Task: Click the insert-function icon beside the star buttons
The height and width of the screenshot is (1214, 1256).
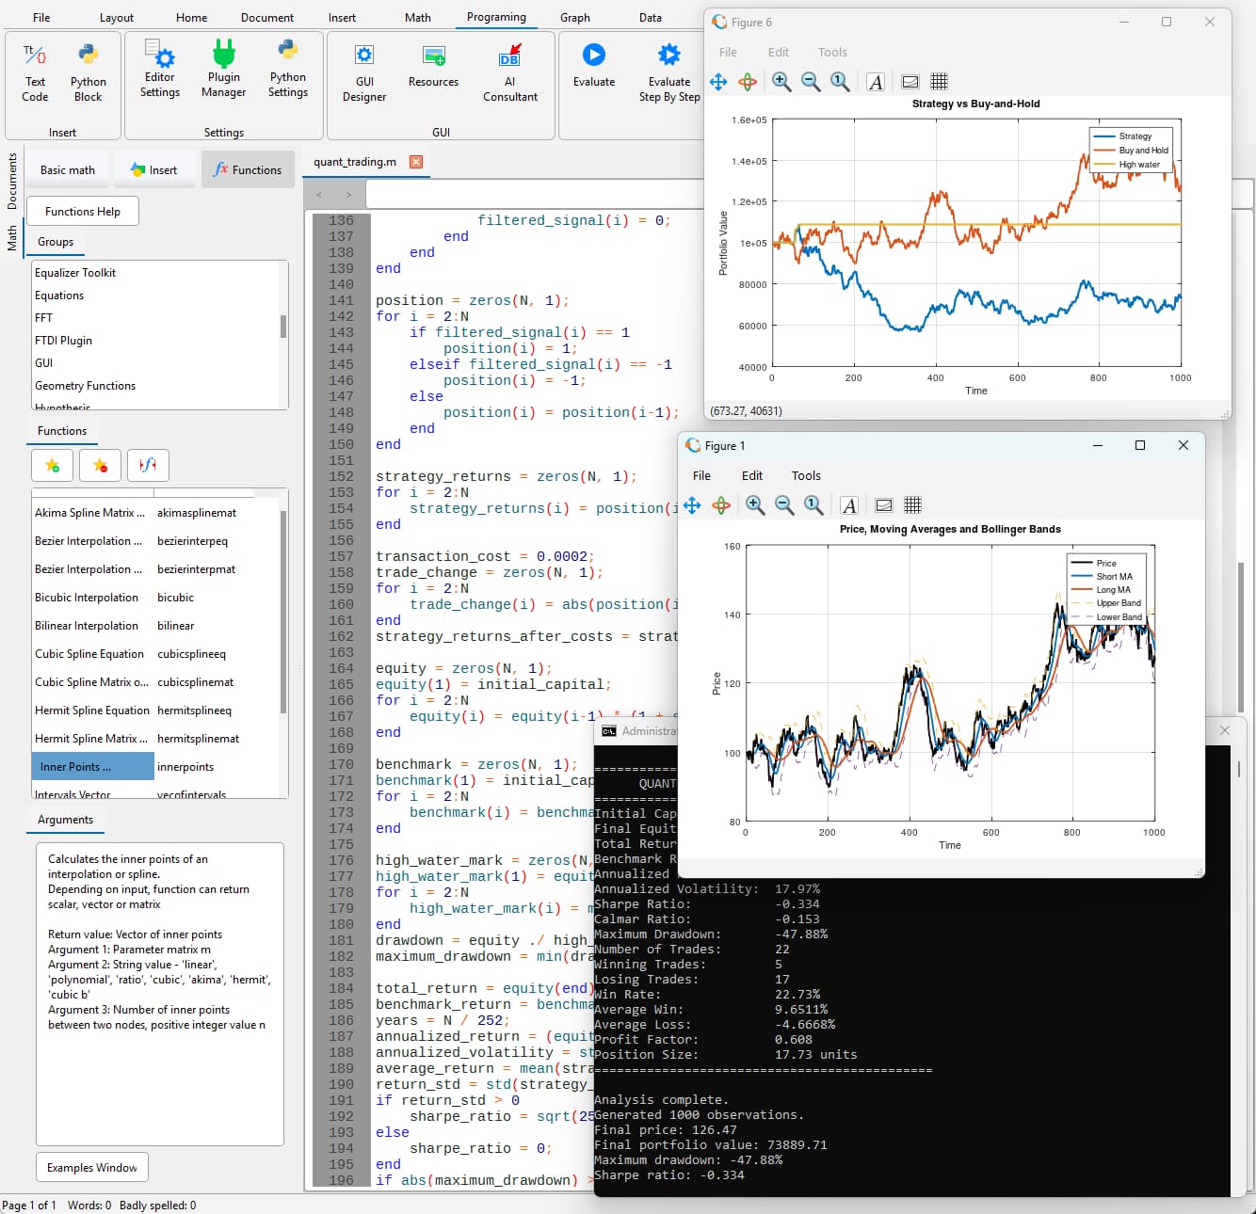Action: tap(148, 465)
